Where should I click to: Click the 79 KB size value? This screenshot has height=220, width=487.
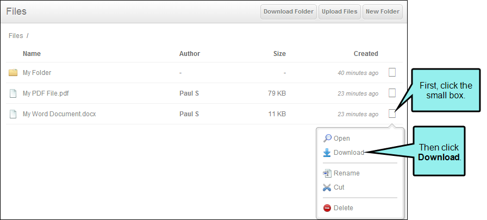(277, 93)
